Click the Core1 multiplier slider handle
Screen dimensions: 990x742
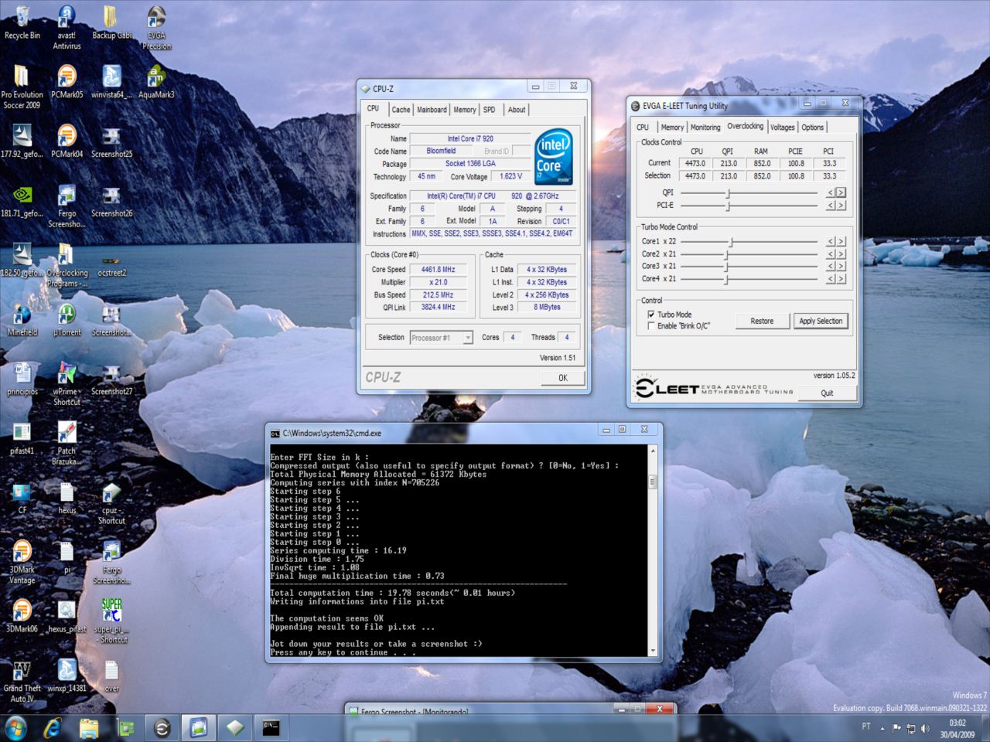(731, 241)
